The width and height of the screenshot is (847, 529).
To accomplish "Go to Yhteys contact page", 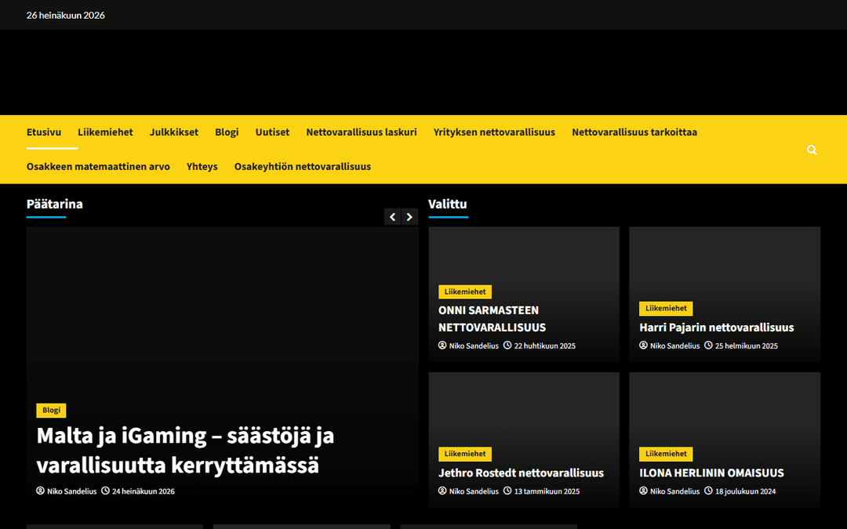I will coord(202,167).
